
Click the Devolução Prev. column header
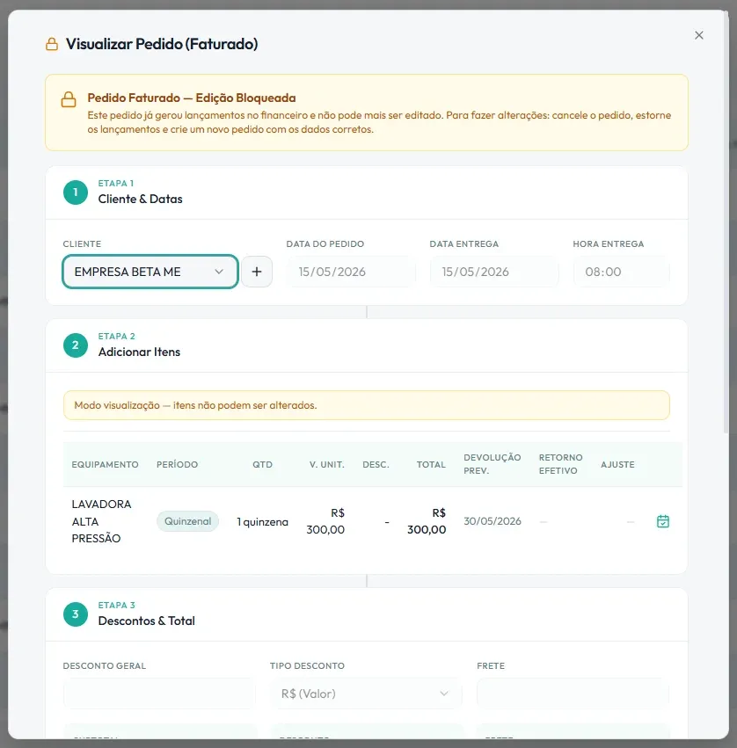[493, 464]
